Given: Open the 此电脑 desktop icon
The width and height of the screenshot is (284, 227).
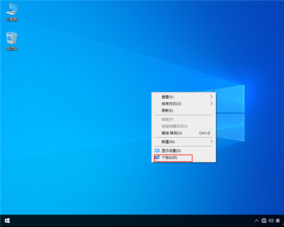Looking at the screenshot, I should click(x=12, y=11).
